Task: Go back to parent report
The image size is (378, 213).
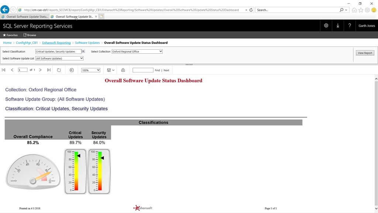Action: 72,70
